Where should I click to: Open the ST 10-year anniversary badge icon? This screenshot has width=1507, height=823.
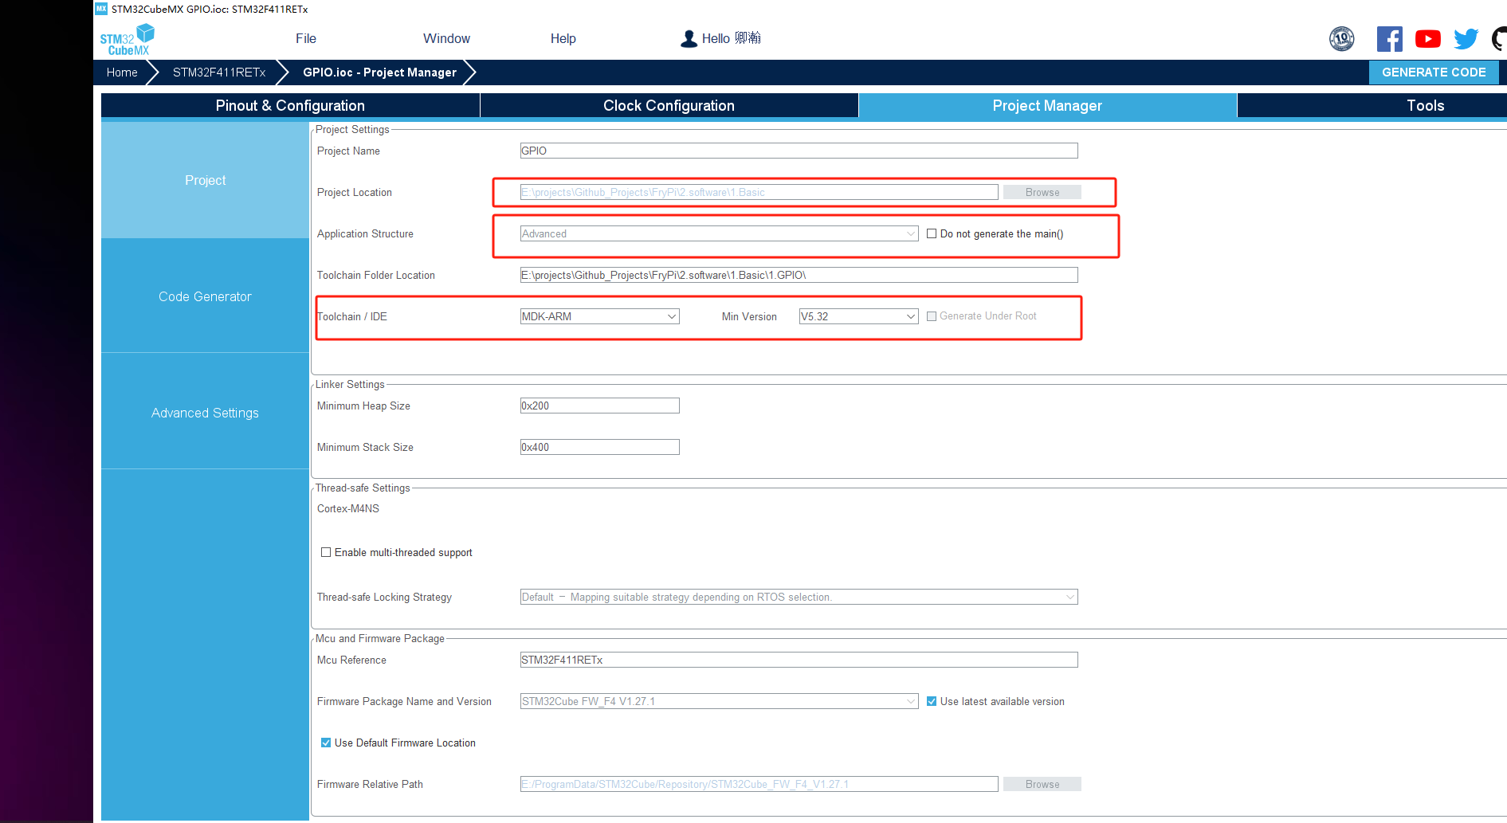pyautogui.click(x=1341, y=38)
